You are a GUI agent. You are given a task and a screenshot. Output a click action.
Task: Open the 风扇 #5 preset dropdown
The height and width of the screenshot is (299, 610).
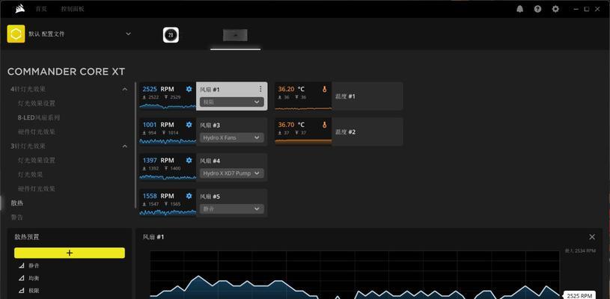[x=232, y=209]
